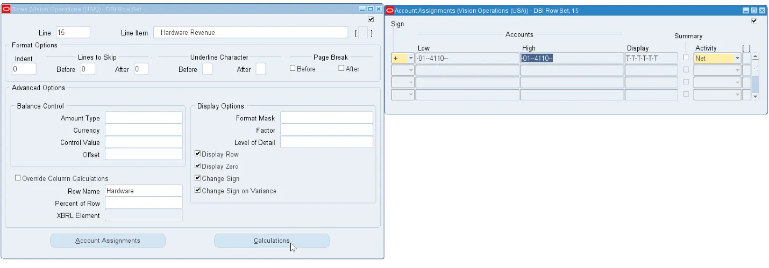
Task: Enable Page Break After checkbox
Action: point(341,68)
